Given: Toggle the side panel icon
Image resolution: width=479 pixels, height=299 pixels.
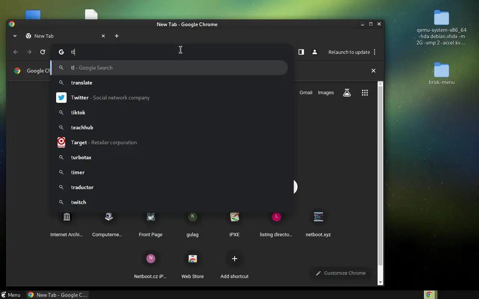Looking at the screenshot, I should coord(301,52).
